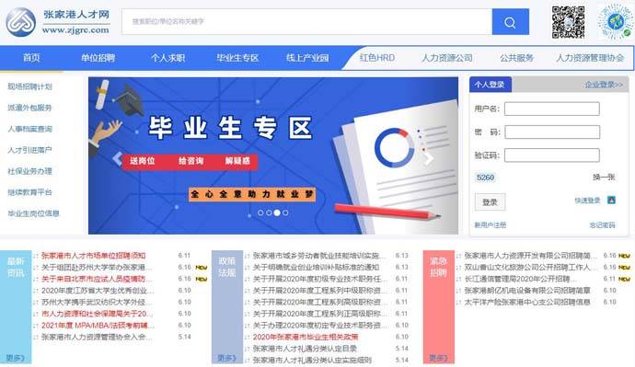Viewport: 635px width, 367px height.
Task: Select the first carousel dot
Action: click(260, 212)
